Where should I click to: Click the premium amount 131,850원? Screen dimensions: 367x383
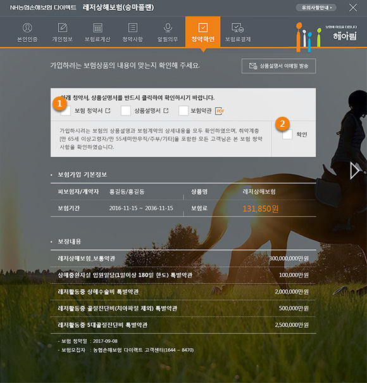coord(261,209)
